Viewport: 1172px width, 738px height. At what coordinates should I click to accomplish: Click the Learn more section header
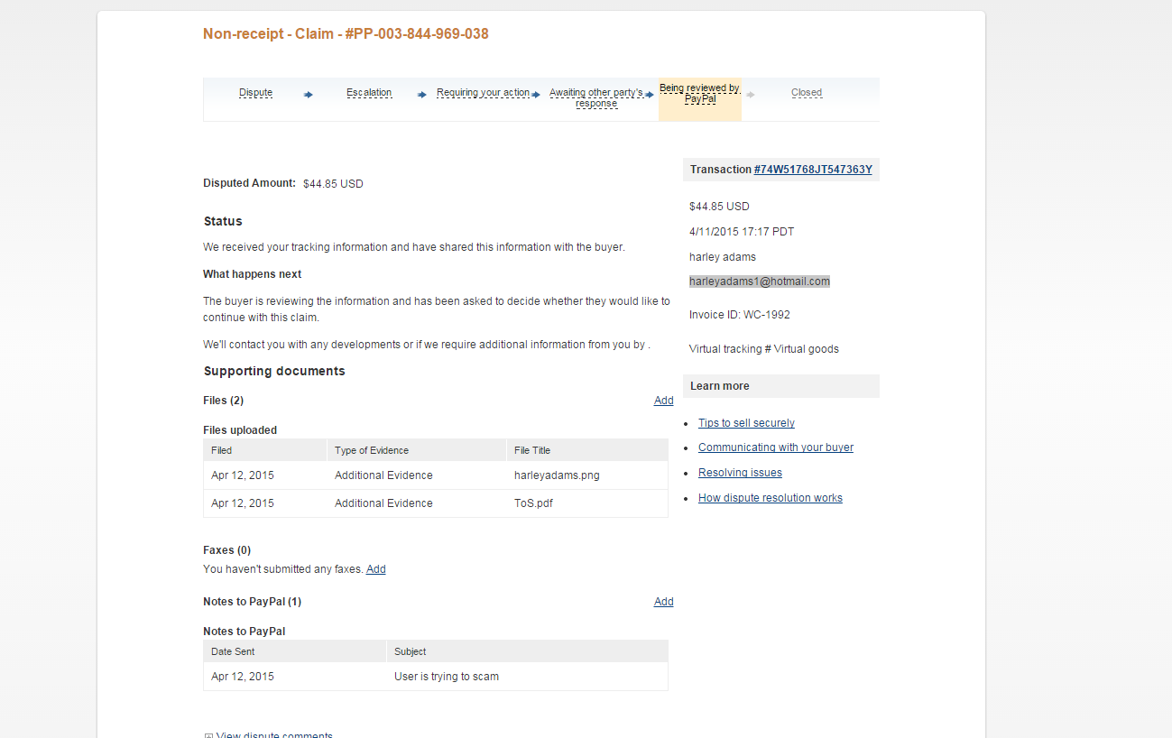781,386
